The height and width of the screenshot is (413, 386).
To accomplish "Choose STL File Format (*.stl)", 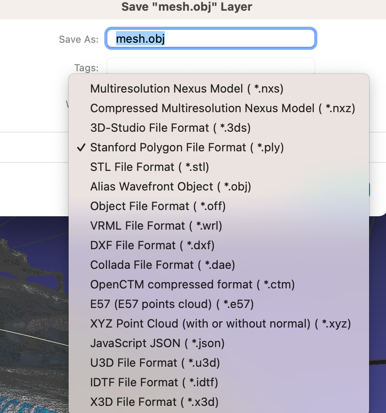I will point(149,167).
